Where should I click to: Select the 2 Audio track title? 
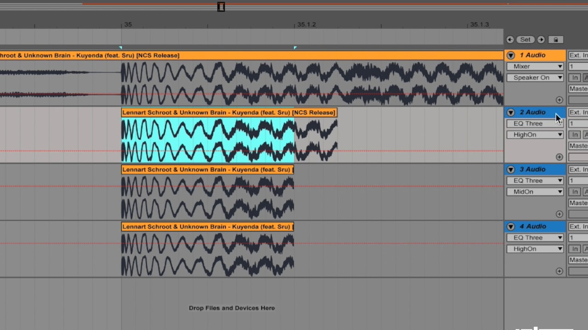(x=532, y=112)
